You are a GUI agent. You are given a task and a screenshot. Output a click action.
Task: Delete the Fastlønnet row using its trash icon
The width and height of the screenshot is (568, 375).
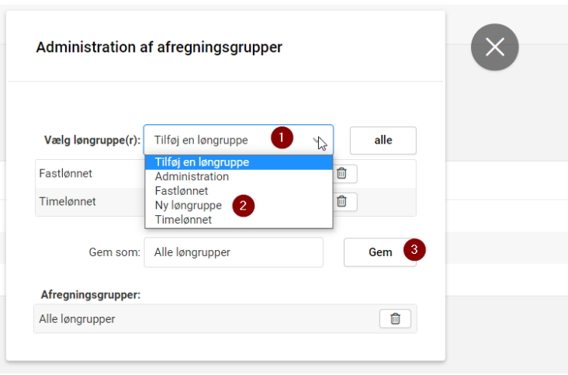341,173
